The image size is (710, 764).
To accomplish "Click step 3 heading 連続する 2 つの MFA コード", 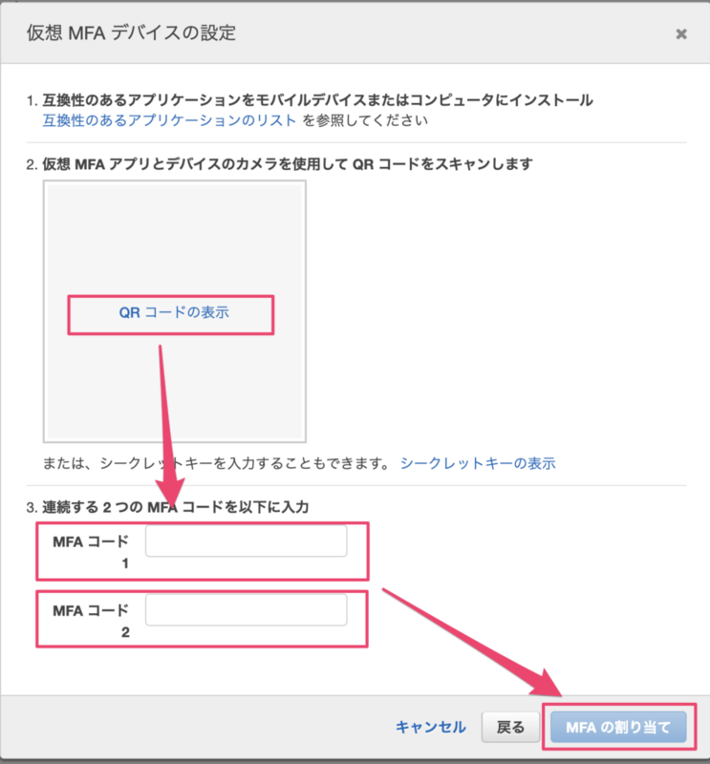I will (x=175, y=507).
